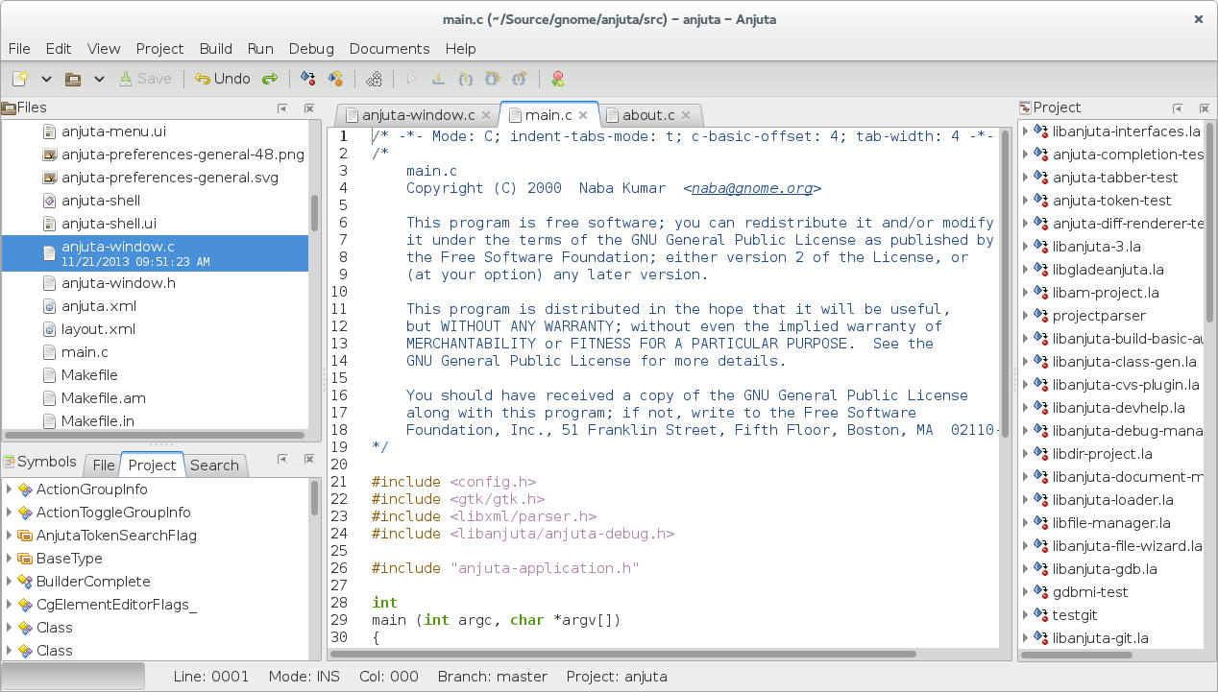Click the gears icon in the toolbar

[x=375, y=79]
